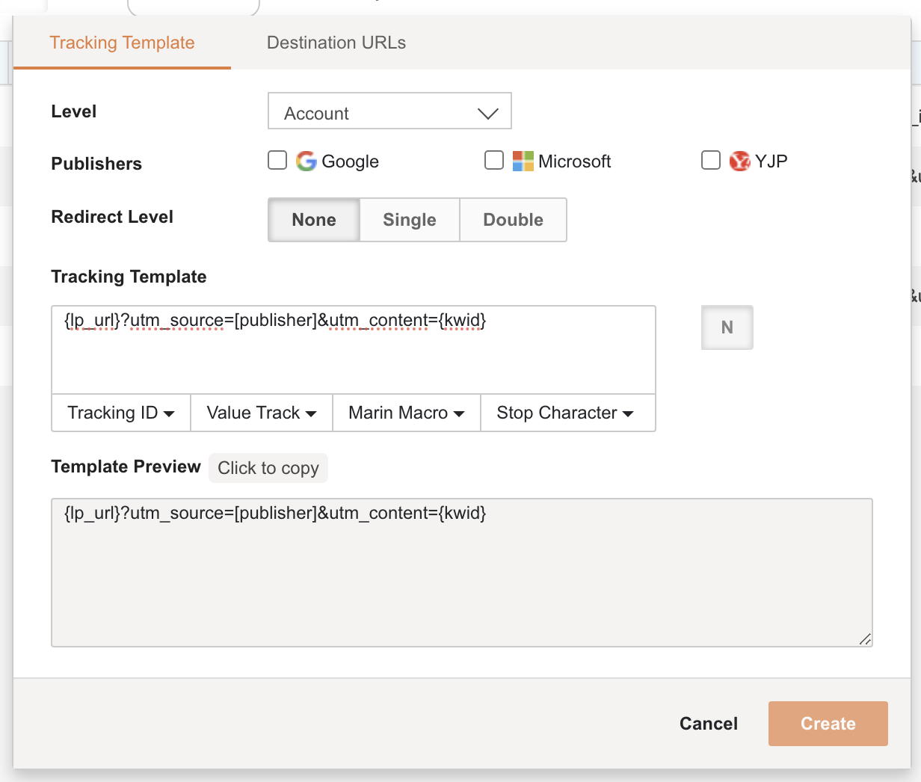This screenshot has height=782, width=921.
Task: Click the YJP publisher logo
Action: tap(739, 160)
